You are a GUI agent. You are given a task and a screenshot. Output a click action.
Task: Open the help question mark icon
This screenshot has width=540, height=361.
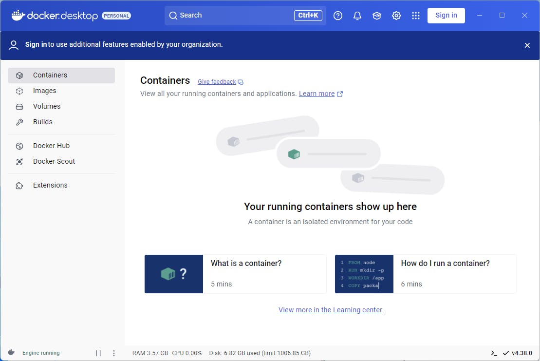click(x=338, y=16)
